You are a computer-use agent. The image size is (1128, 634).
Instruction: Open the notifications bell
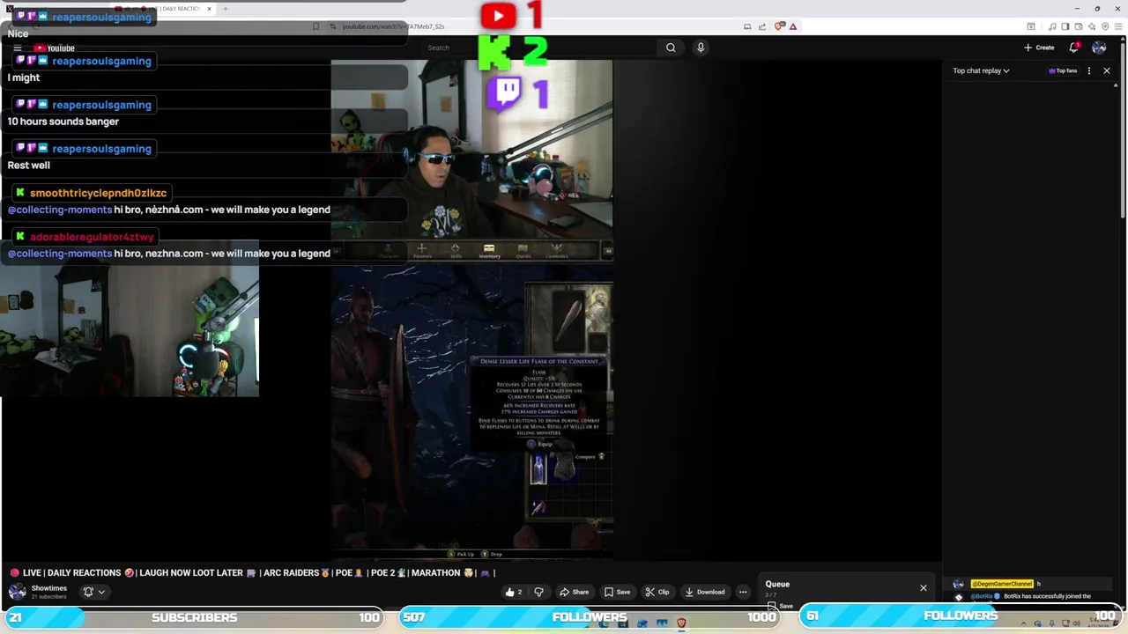click(x=1074, y=48)
